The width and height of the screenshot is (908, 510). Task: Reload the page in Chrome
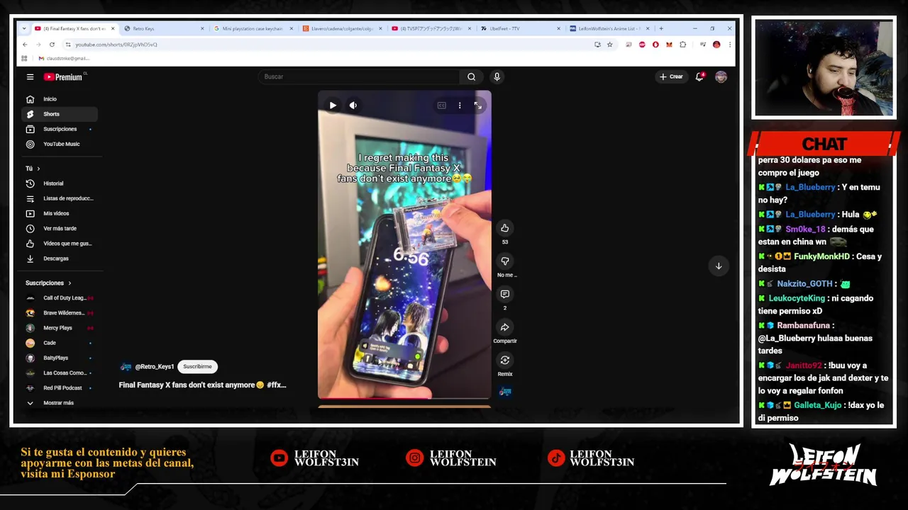(52, 45)
